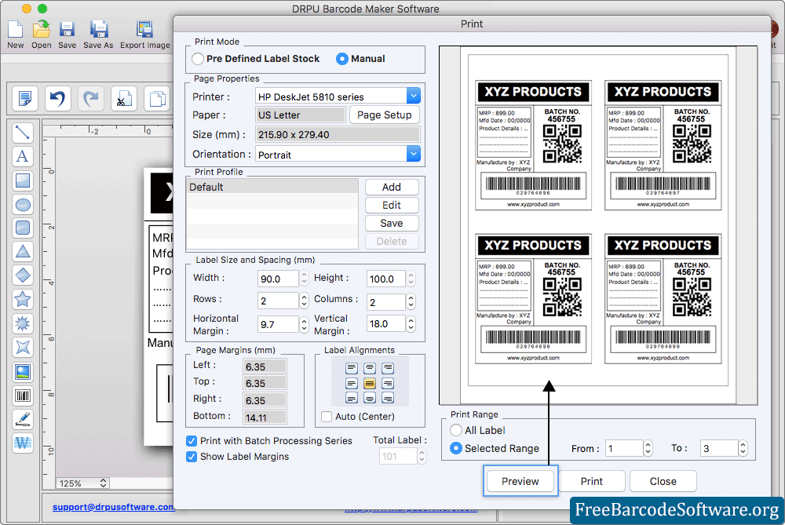Select the five-point Star shape tool
The image size is (785, 525).
coord(23,299)
